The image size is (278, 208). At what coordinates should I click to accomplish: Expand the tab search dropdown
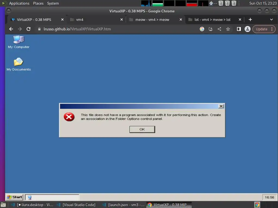(x=271, y=19)
